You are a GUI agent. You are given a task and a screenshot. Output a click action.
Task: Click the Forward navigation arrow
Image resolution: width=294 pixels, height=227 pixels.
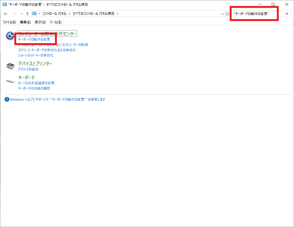click(x=14, y=14)
